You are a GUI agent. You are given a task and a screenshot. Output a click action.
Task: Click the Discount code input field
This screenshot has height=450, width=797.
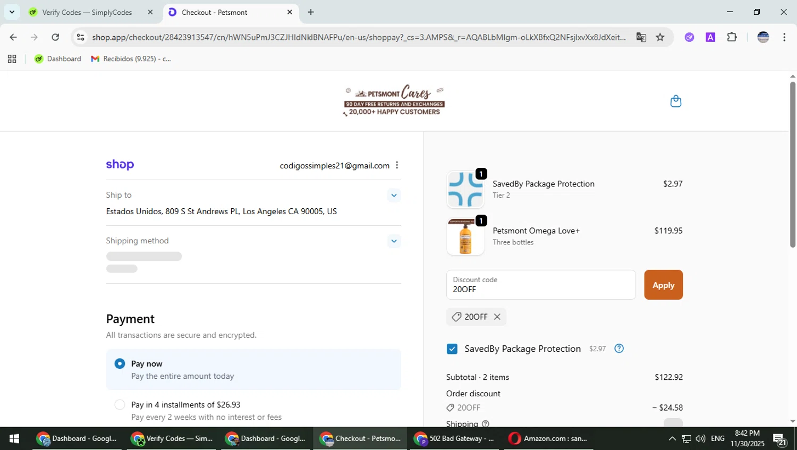coord(541,285)
